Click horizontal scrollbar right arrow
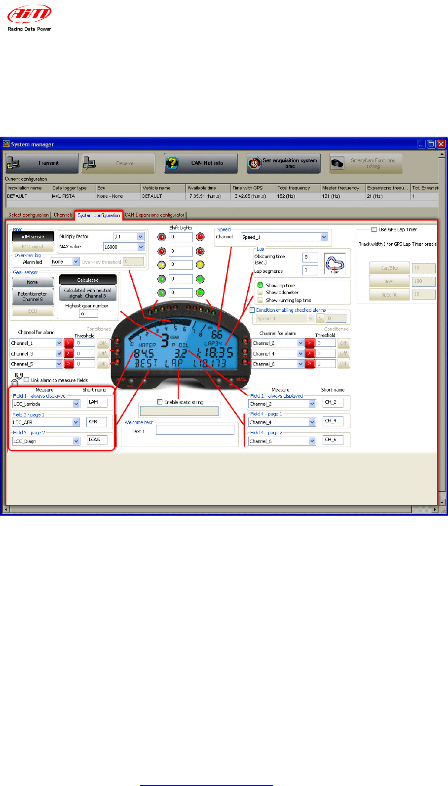Screen dimensions: 448x786 click(435, 509)
